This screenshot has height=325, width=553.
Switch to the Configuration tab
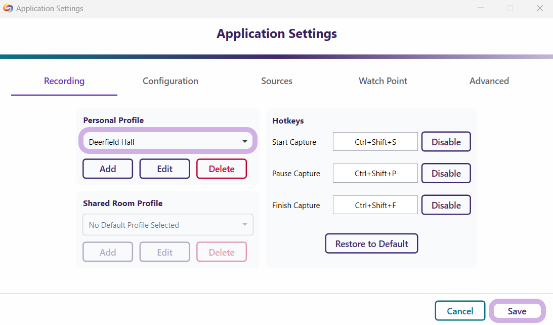[x=171, y=81]
